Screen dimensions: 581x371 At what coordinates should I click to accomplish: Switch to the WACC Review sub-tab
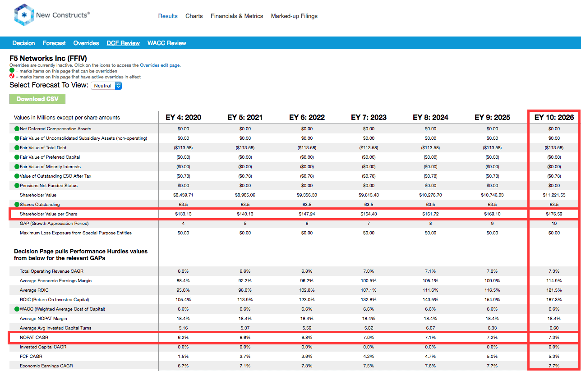(x=167, y=43)
